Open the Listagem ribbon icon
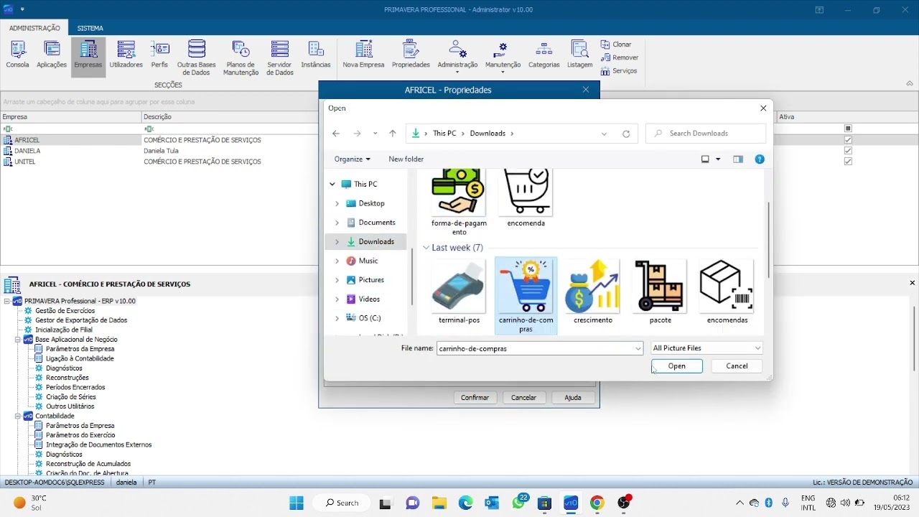The height and width of the screenshot is (517, 919). 579,55
